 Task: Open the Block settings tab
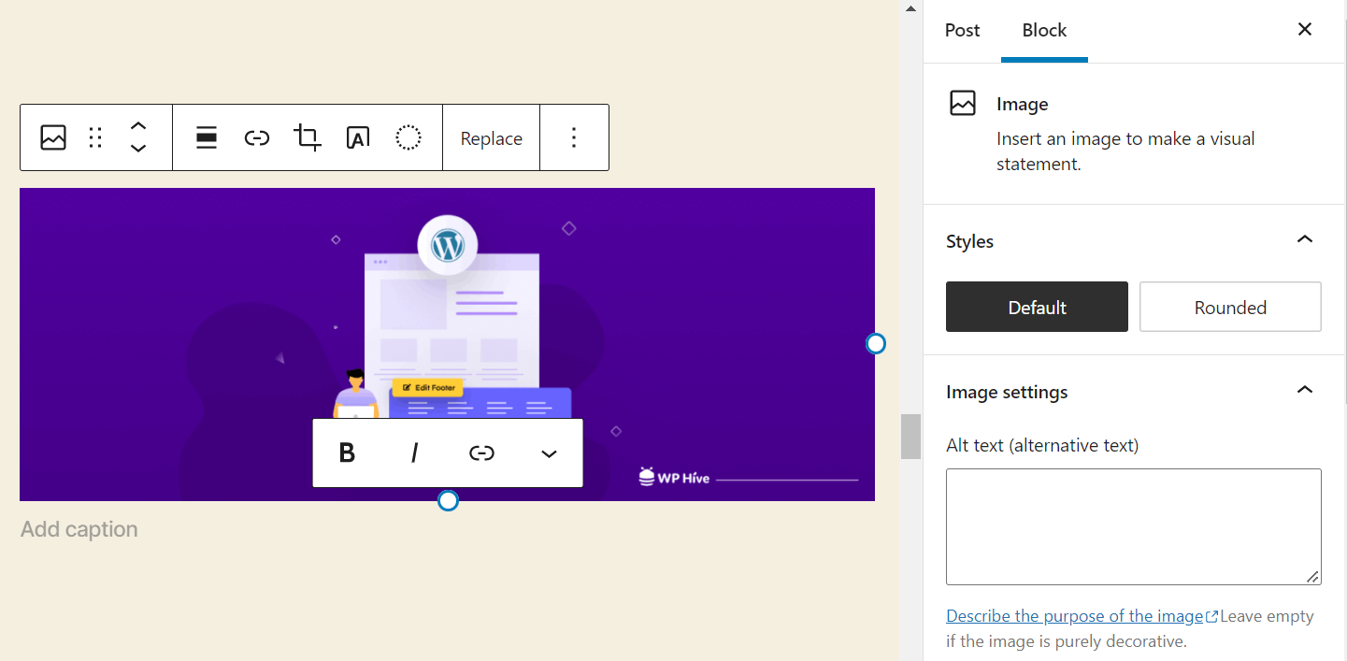1044,30
